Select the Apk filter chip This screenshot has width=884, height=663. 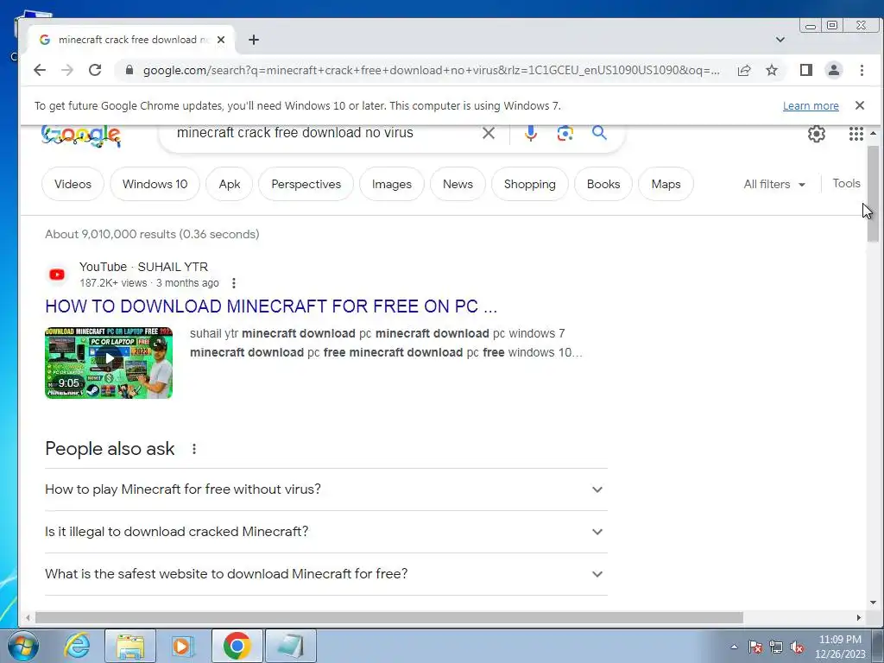(230, 184)
